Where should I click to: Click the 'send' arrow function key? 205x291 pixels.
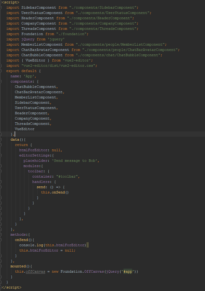tap(41, 187)
